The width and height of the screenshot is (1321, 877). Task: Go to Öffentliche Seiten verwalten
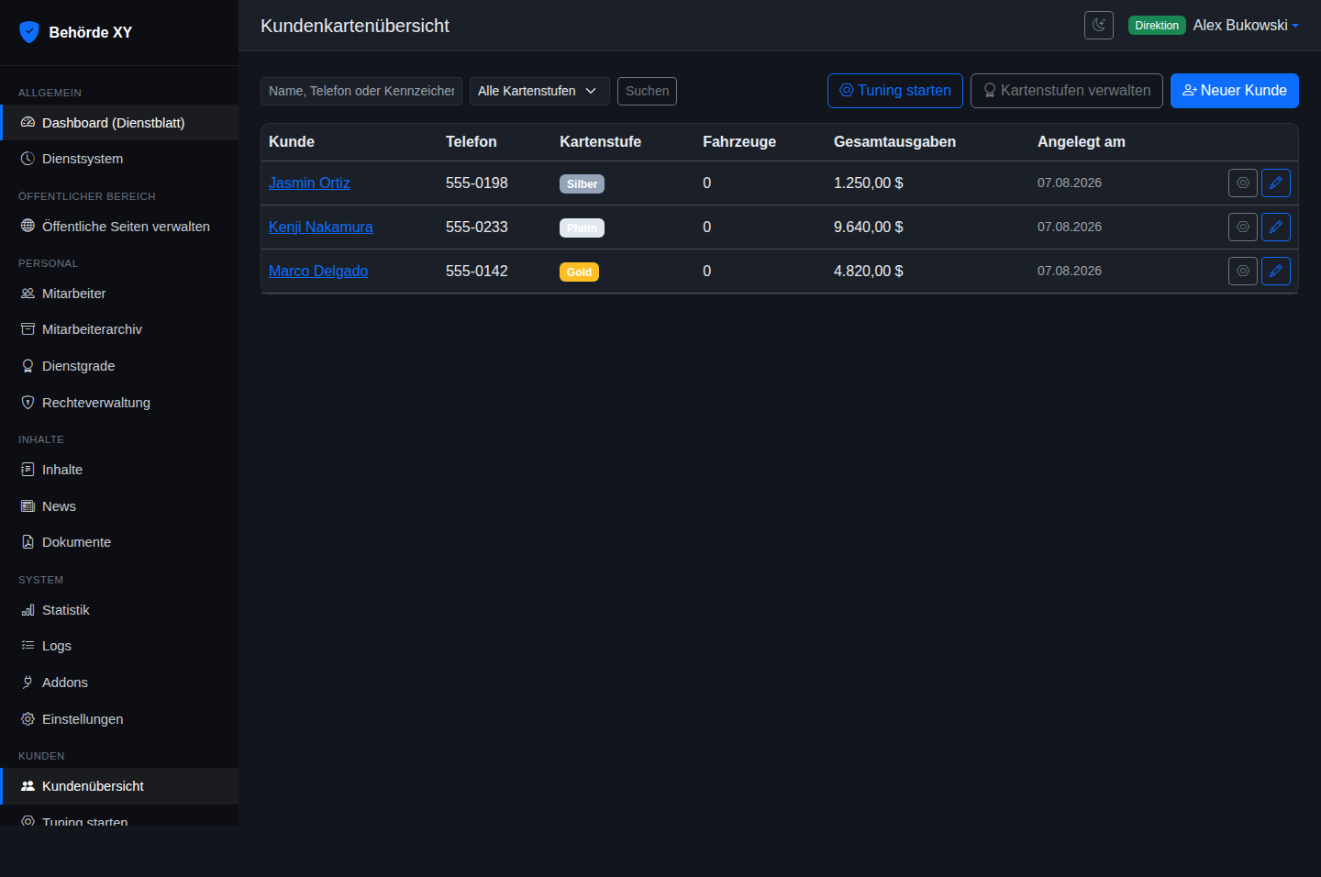click(119, 227)
